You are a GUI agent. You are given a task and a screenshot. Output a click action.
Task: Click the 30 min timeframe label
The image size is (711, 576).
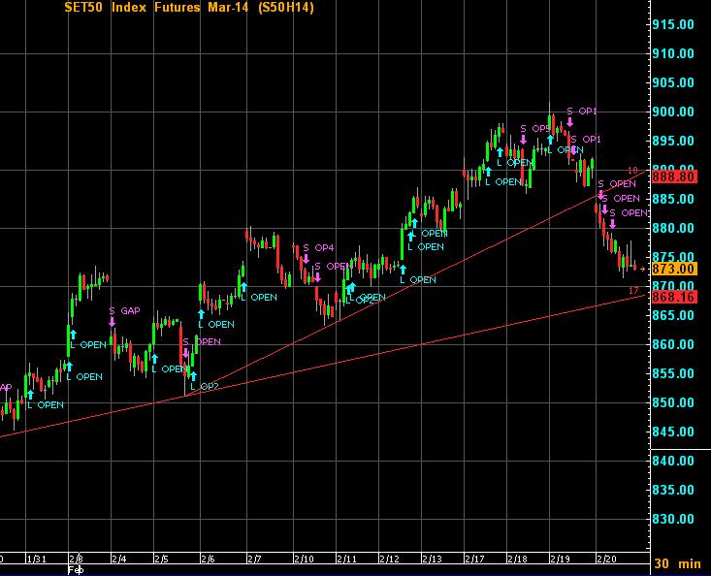click(677, 563)
